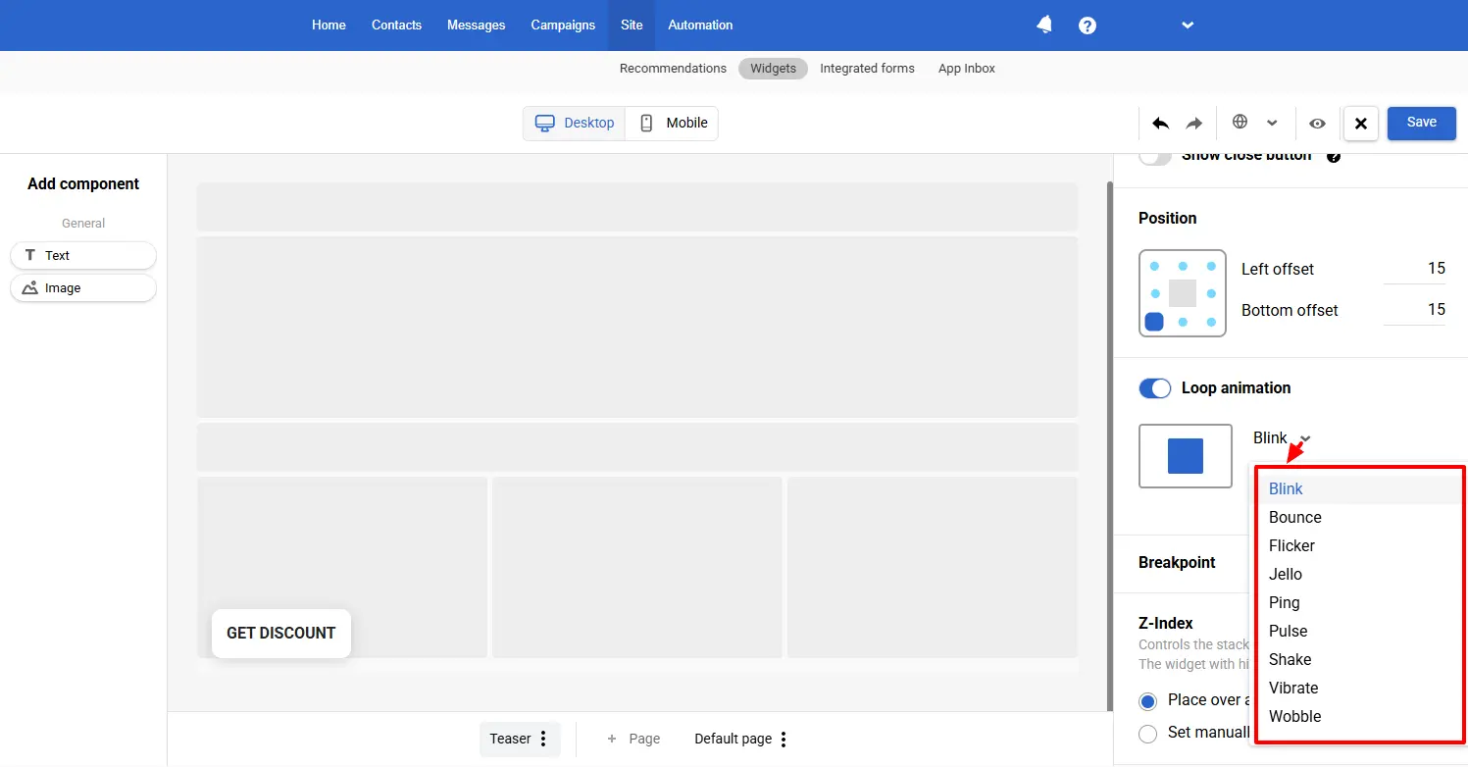
Task: Open the Teaser three-dot menu
Action: coord(543,739)
